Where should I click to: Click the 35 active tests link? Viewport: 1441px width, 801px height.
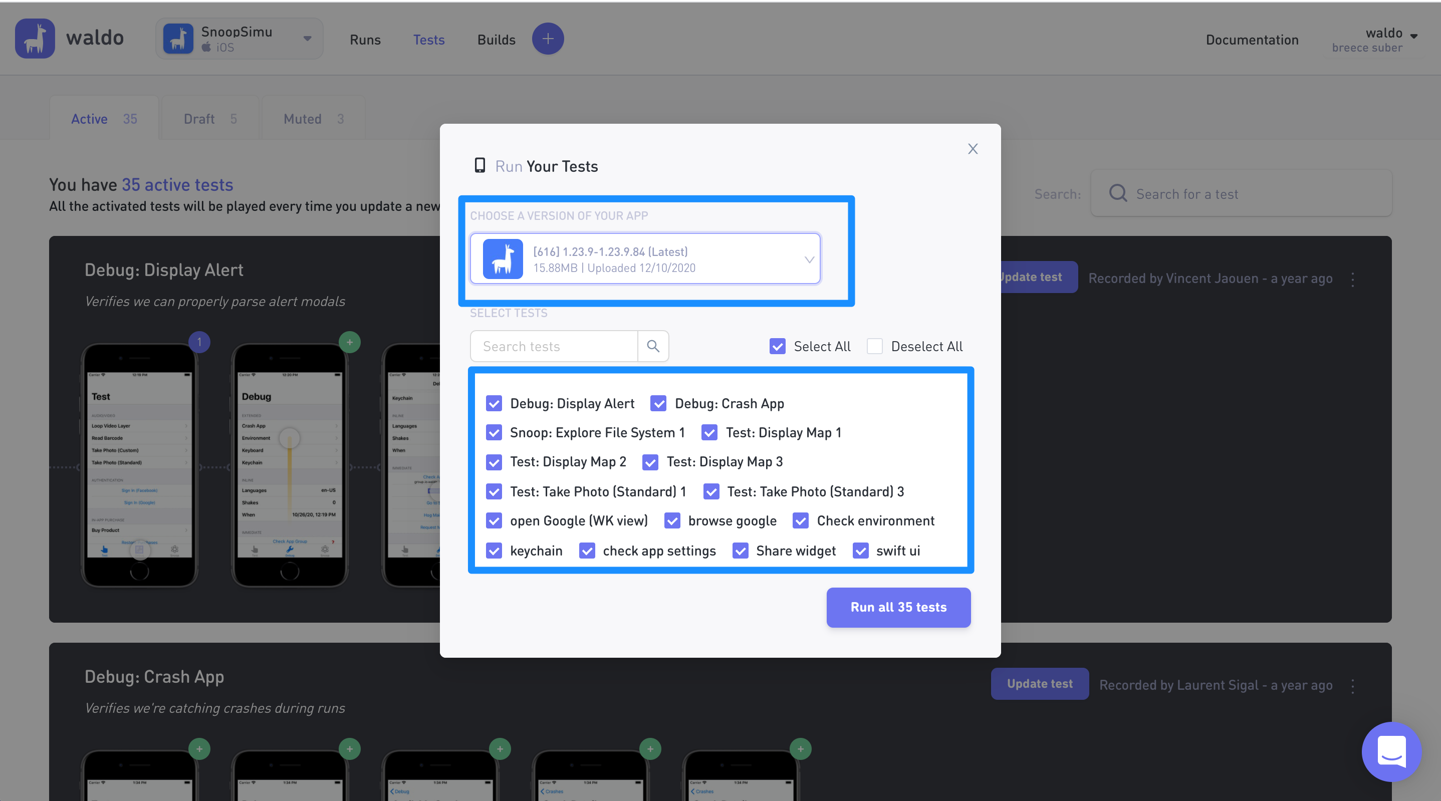pos(177,184)
